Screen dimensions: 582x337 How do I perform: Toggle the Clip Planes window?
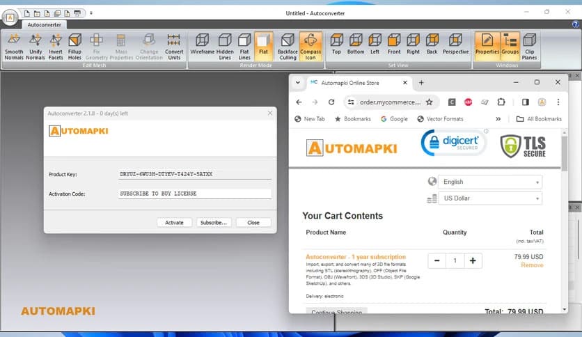529,47
